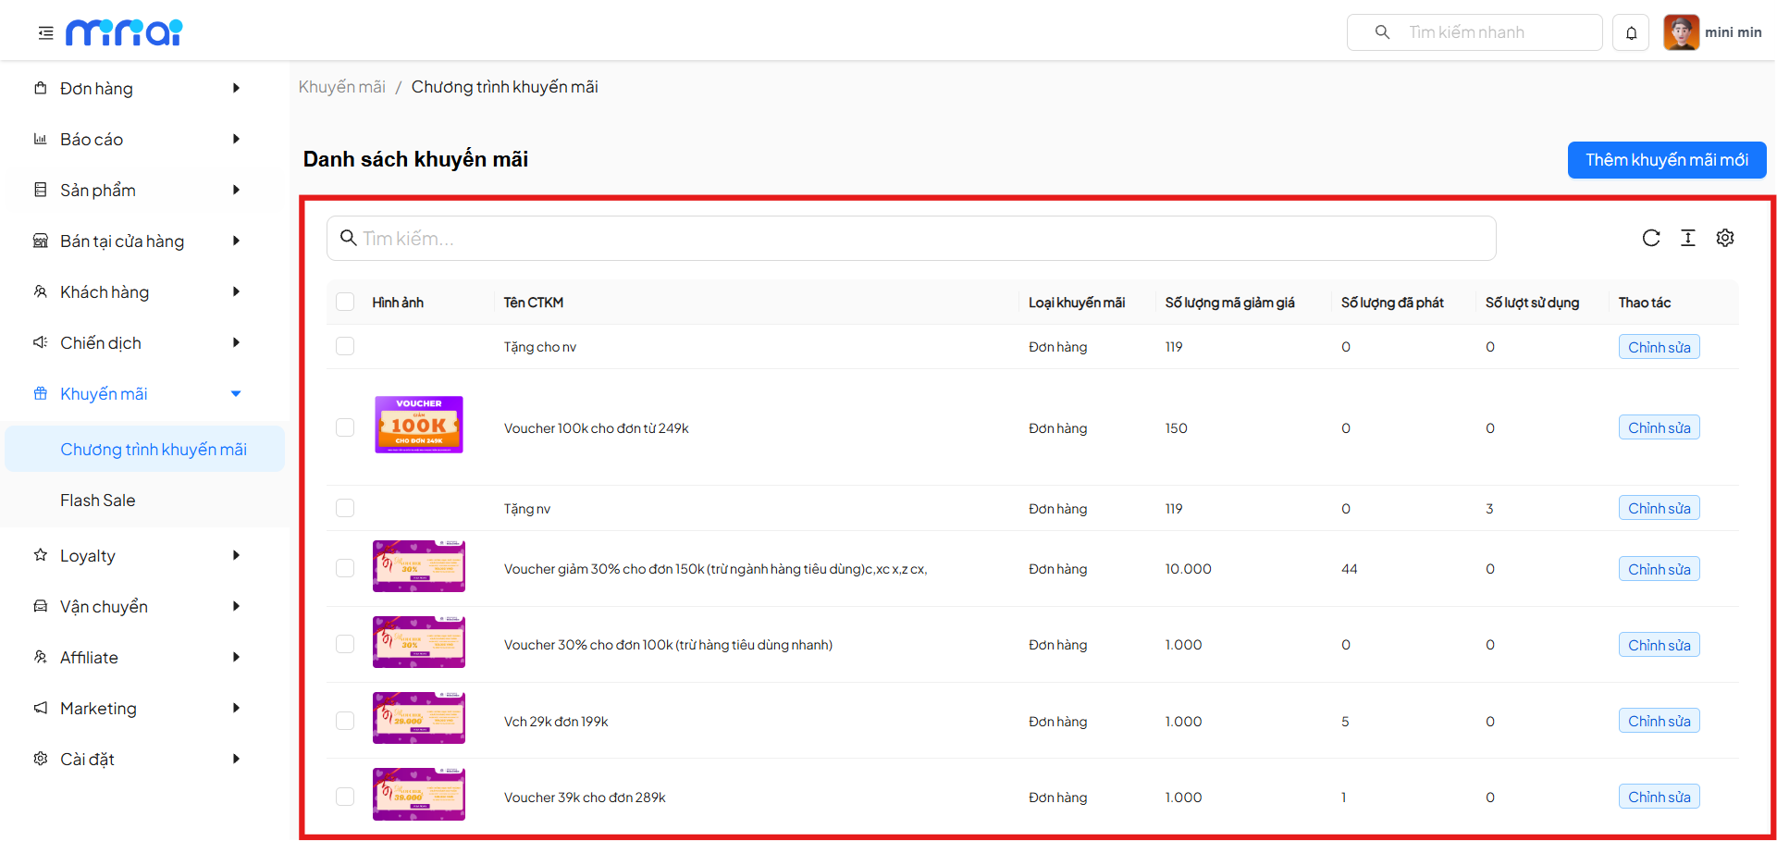Click the refresh table icon
Viewport: 1777px width, 841px height.
tap(1650, 238)
